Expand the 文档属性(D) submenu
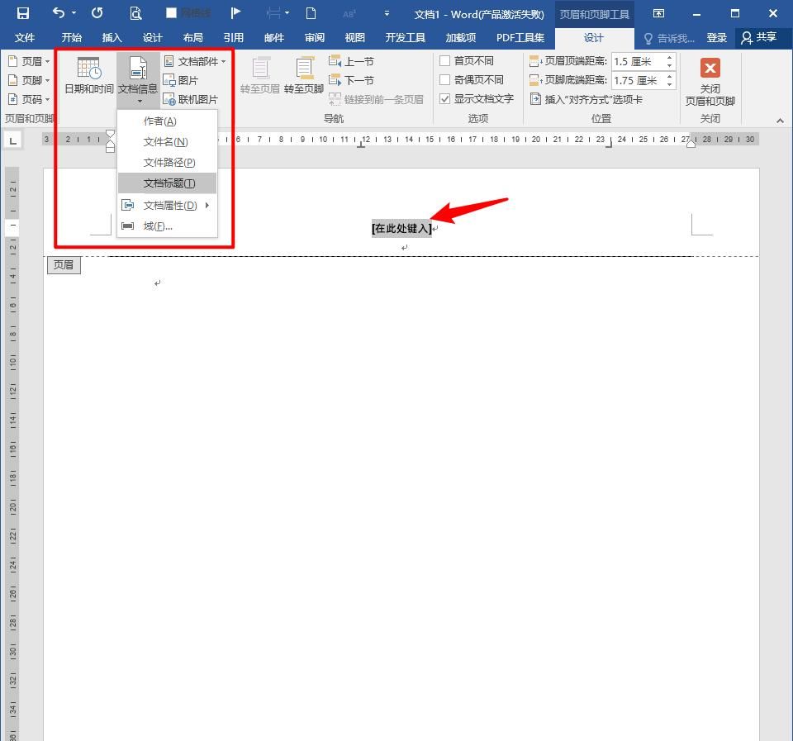The height and width of the screenshot is (741, 793). coord(169,205)
